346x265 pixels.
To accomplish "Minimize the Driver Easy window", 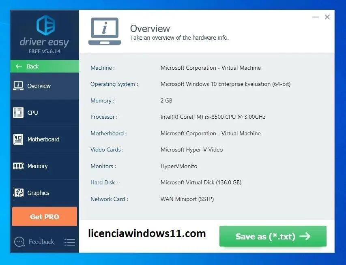I will [315, 17].
